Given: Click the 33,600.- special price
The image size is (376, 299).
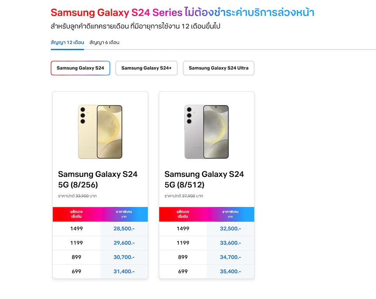Looking at the screenshot, I should (230, 243).
